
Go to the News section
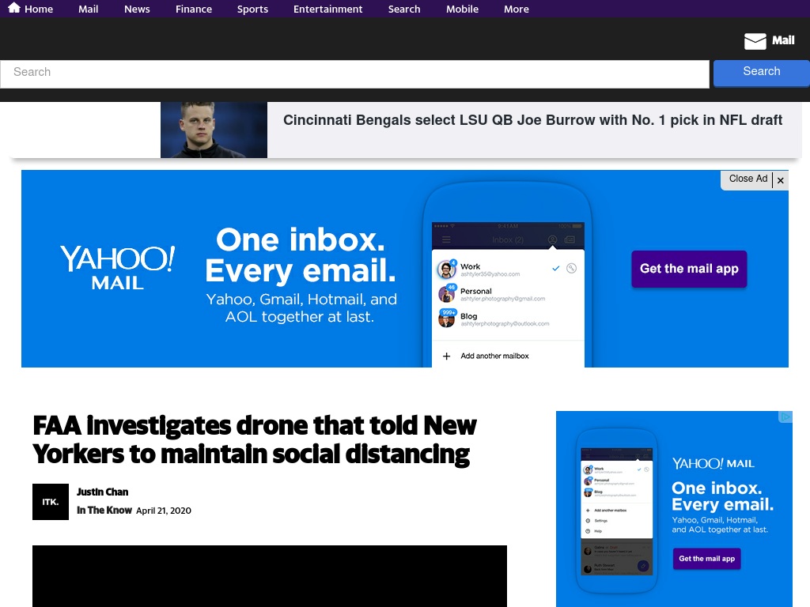137,9
